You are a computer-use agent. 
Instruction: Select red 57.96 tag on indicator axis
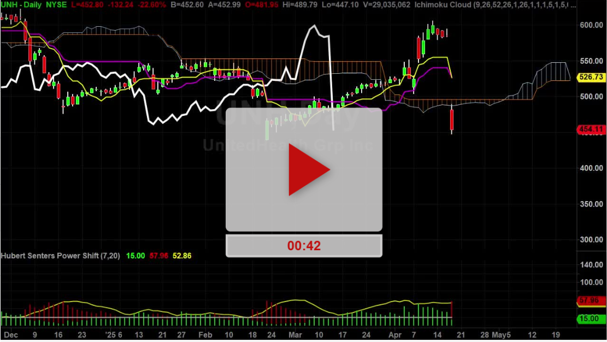[x=591, y=300]
